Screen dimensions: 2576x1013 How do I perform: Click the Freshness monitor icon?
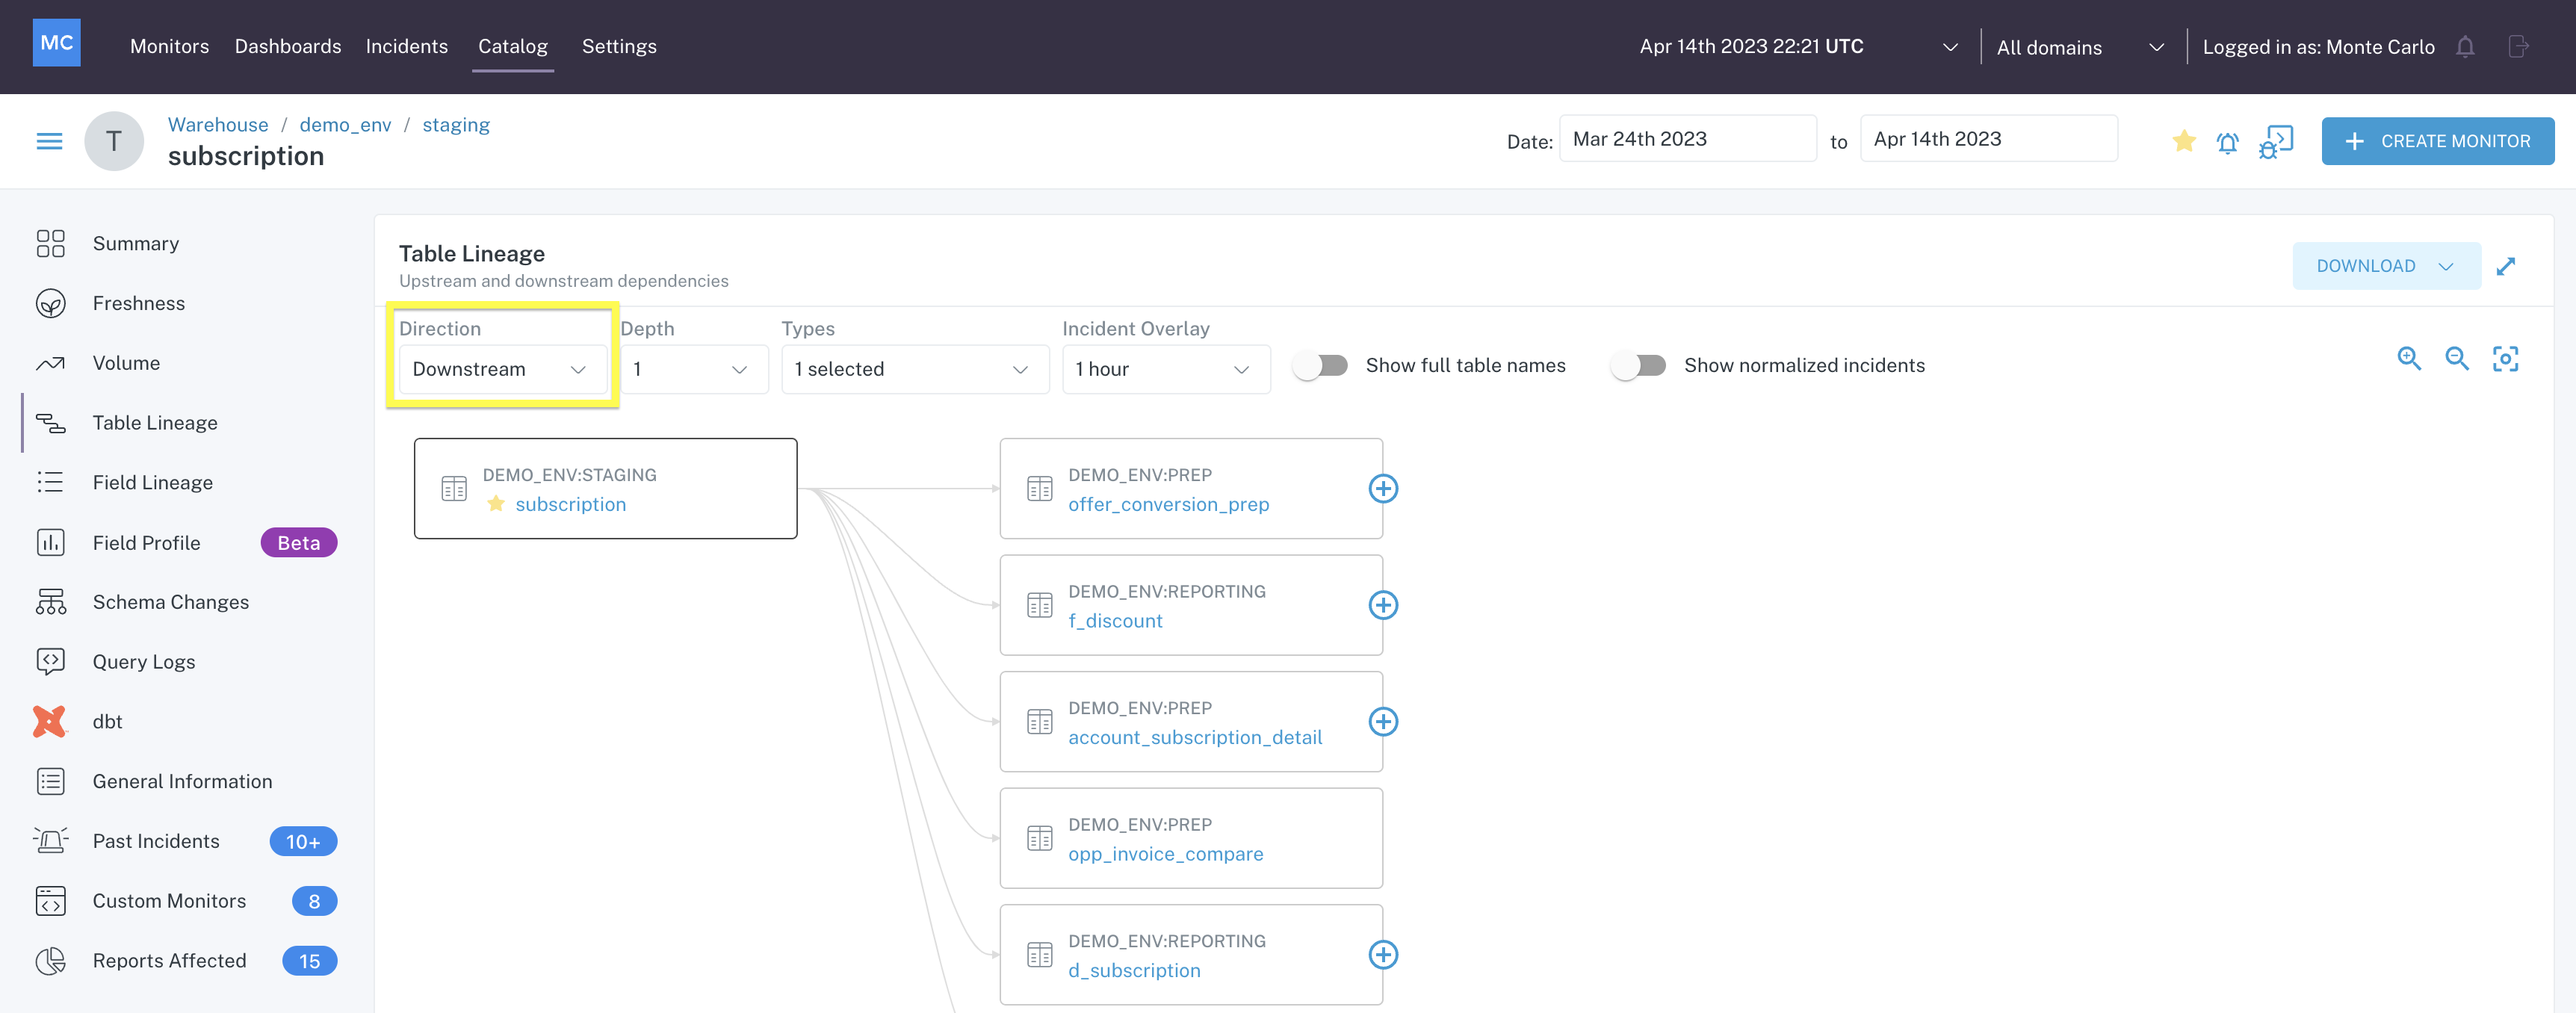pyautogui.click(x=51, y=302)
